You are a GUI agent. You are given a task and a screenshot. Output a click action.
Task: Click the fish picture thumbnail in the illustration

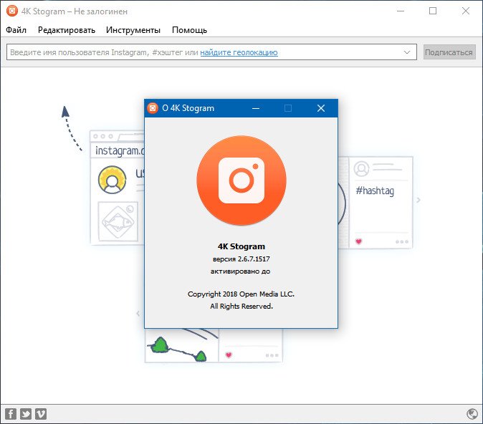click(118, 222)
